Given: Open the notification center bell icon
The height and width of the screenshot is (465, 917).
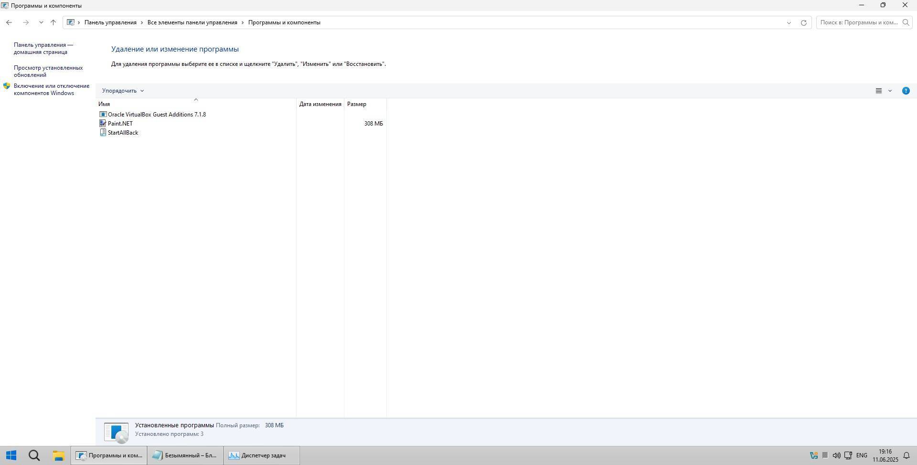Looking at the screenshot, I should coord(906,455).
